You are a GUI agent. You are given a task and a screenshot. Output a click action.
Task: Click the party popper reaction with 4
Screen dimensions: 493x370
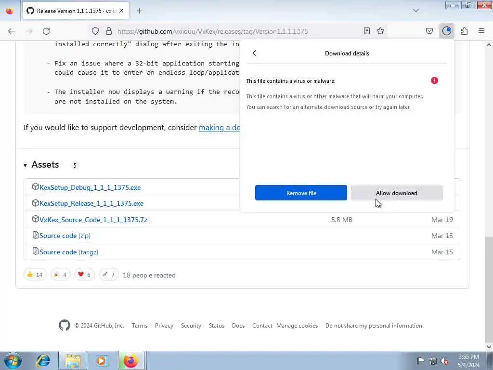[60, 275]
